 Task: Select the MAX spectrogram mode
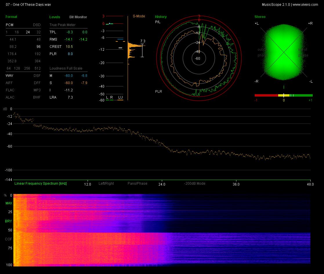[x=9, y=203]
